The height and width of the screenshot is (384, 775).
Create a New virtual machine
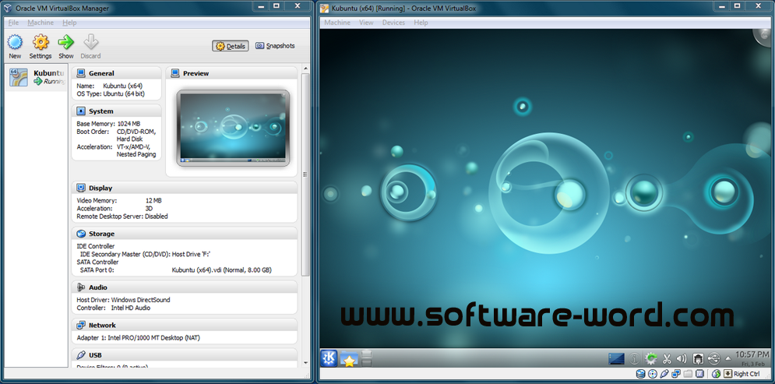click(x=15, y=47)
